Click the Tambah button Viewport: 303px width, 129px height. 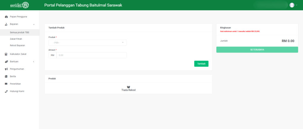(201, 64)
